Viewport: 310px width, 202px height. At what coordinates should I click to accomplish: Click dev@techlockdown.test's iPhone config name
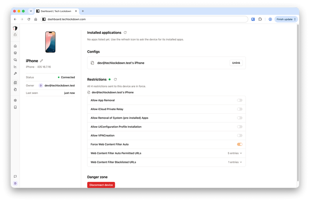[121, 63]
